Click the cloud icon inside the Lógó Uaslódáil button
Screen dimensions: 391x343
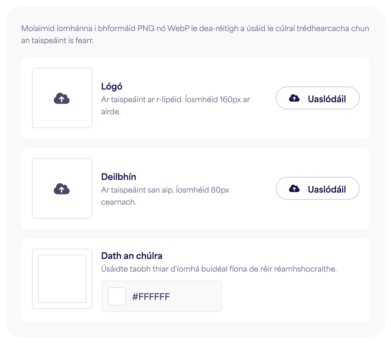coord(294,98)
